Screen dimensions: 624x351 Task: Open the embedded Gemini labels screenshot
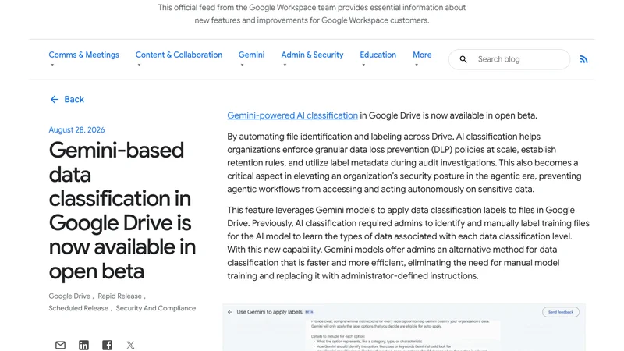[404, 327]
